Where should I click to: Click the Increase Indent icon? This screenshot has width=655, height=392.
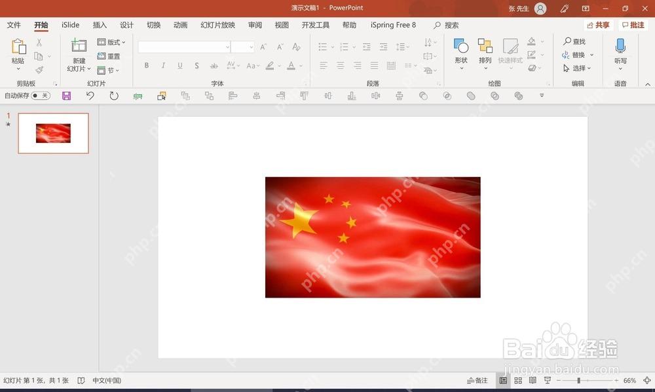(x=383, y=47)
